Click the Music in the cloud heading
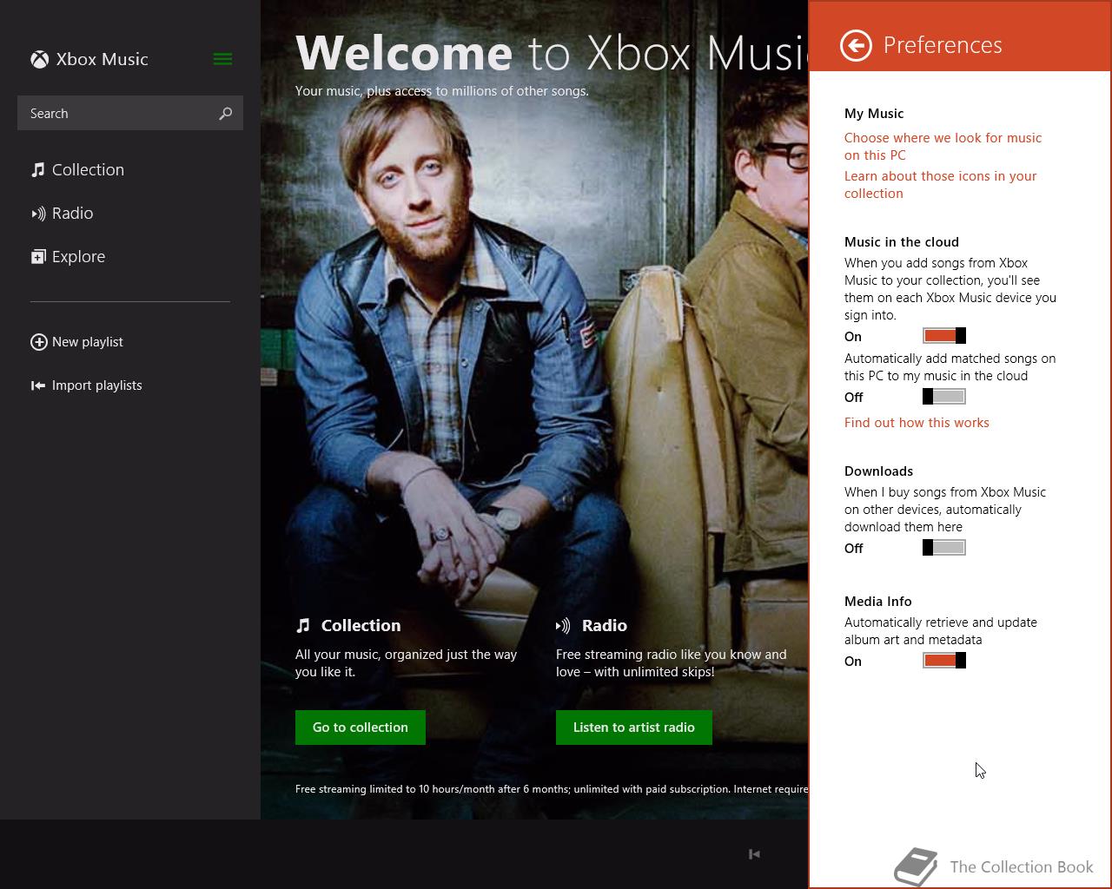 (902, 242)
